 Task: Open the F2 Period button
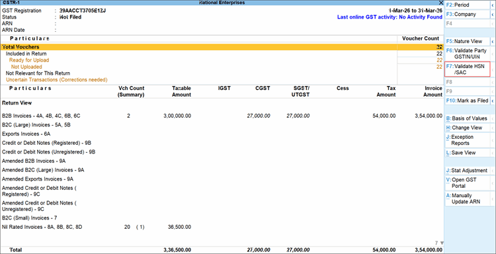(468, 5)
